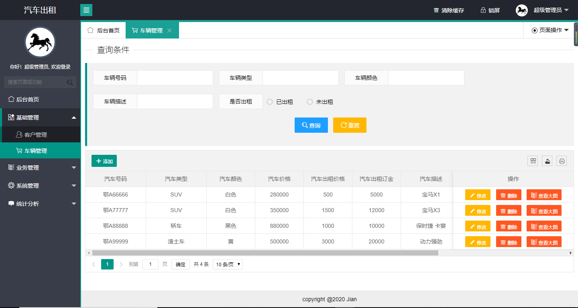This screenshot has width=578, height=308.
Task: Click 删除 for 鄂A66666
Action: click(x=509, y=195)
